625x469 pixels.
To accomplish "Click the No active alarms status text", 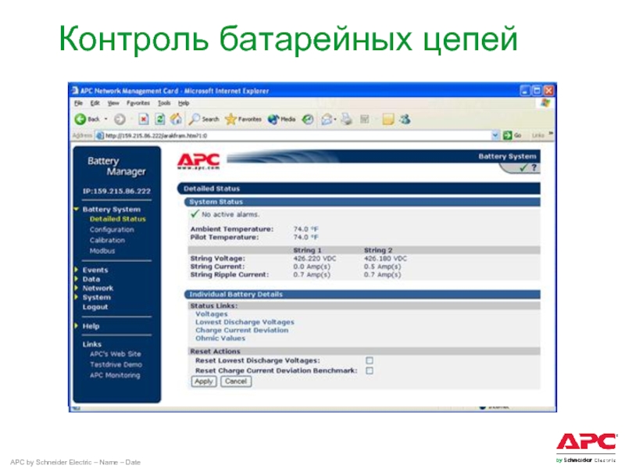I will tap(230, 214).
